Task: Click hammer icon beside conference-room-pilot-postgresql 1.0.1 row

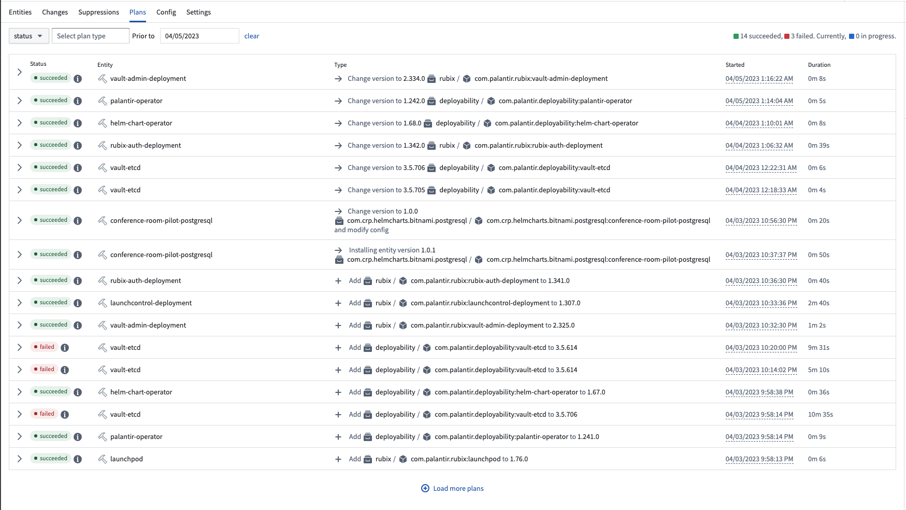Action: coord(103,254)
